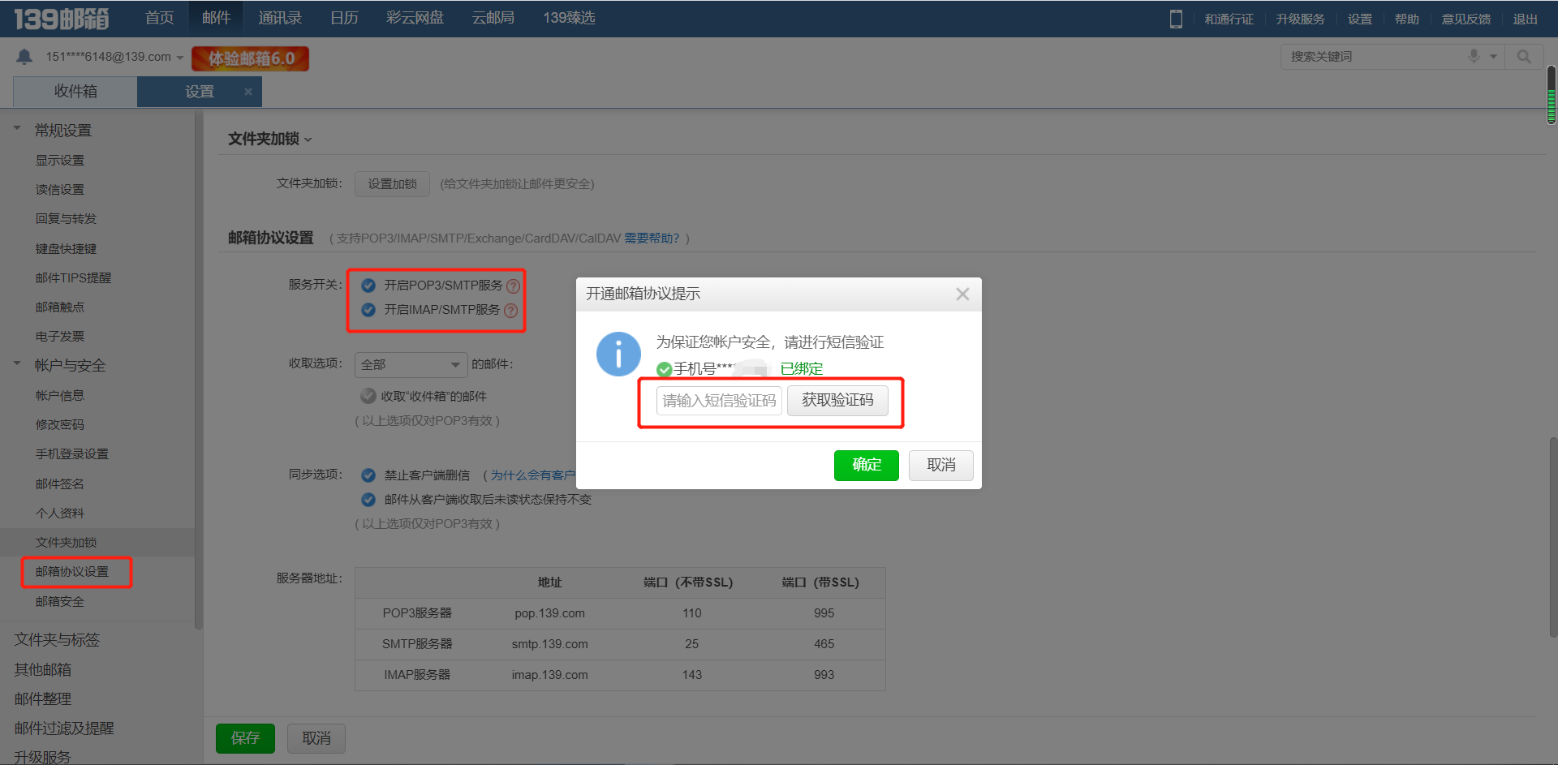Screen dimensions: 1558x765
Task: Expand the 文件夹加锁 header chevron
Action: pyautogui.click(x=308, y=140)
